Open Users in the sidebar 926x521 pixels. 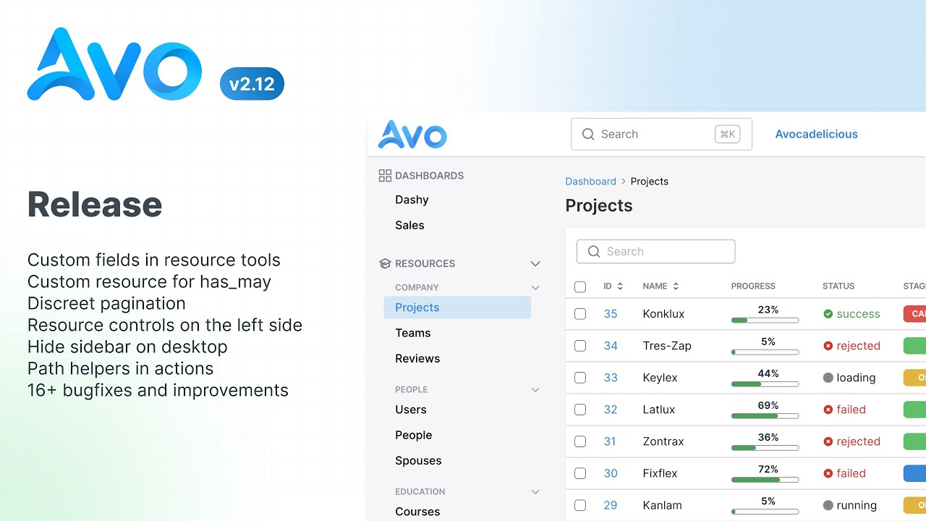[x=411, y=410]
